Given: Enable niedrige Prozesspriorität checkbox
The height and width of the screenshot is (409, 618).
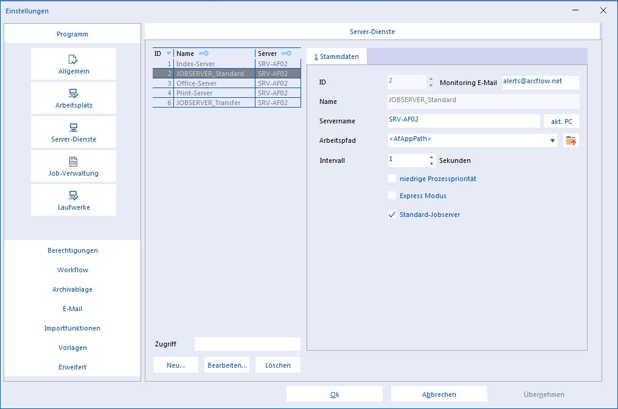Looking at the screenshot, I should tap(392, 179).
